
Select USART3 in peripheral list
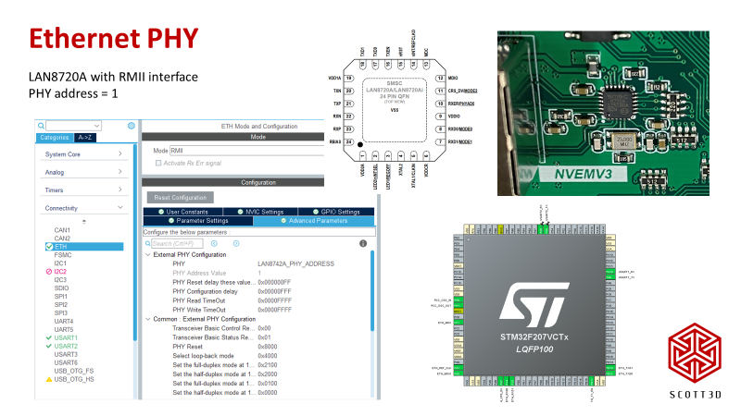click(66, 354)
